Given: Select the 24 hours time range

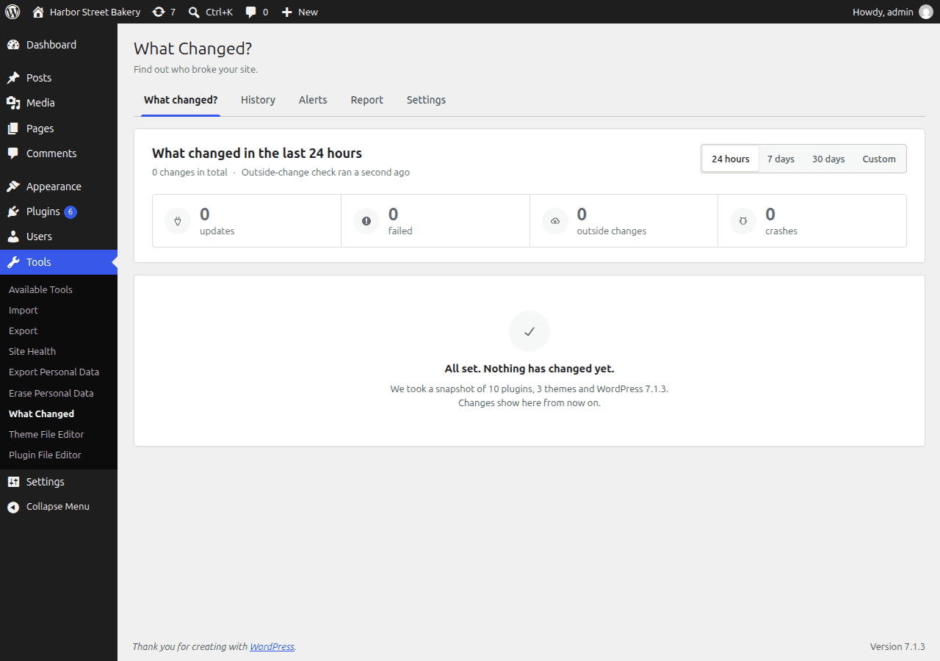Looking at the screenshot, I should (731, 159).
